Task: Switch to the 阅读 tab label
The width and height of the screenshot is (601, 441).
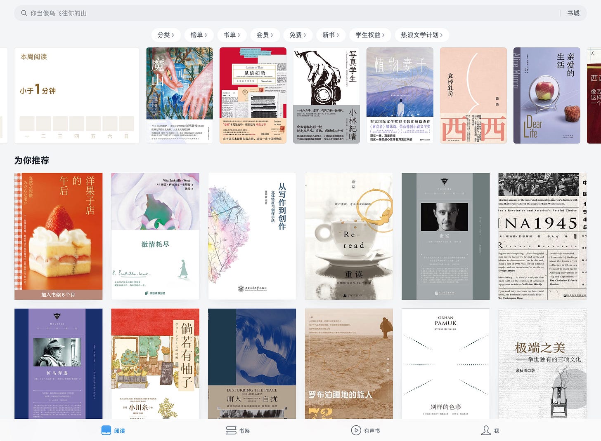Action: point(120,431)
